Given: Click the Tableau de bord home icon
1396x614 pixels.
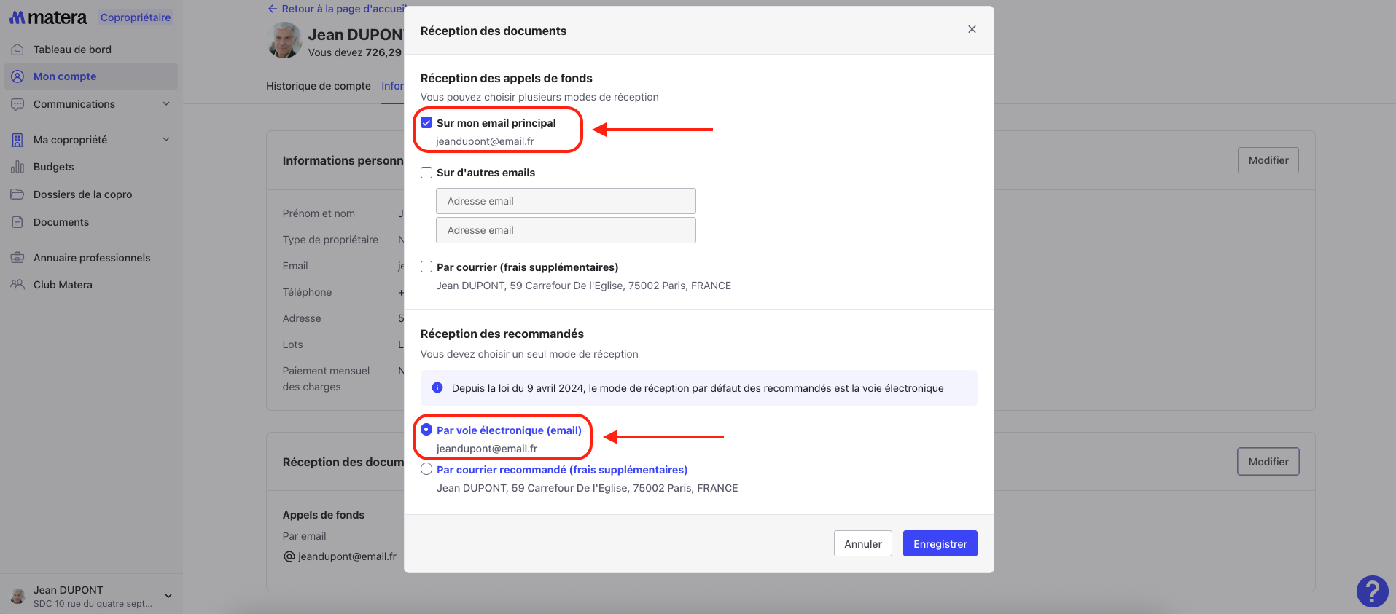Looking at the screenshot, I should pos(17,50).
